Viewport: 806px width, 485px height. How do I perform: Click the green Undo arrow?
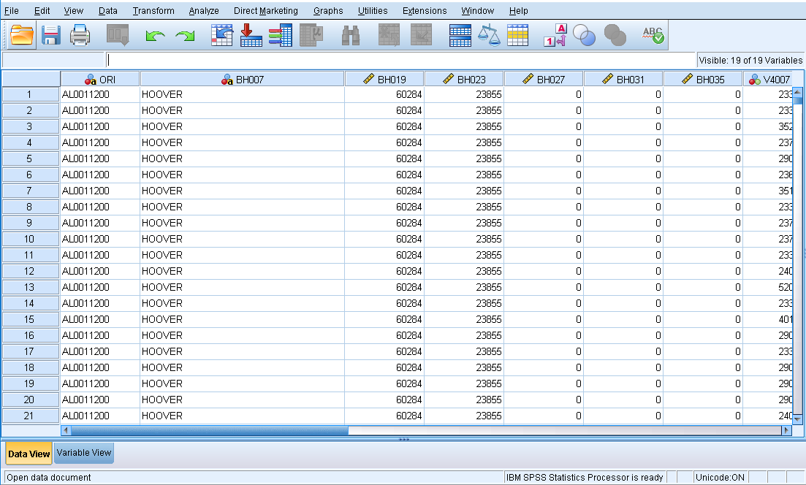coord(155,35)
